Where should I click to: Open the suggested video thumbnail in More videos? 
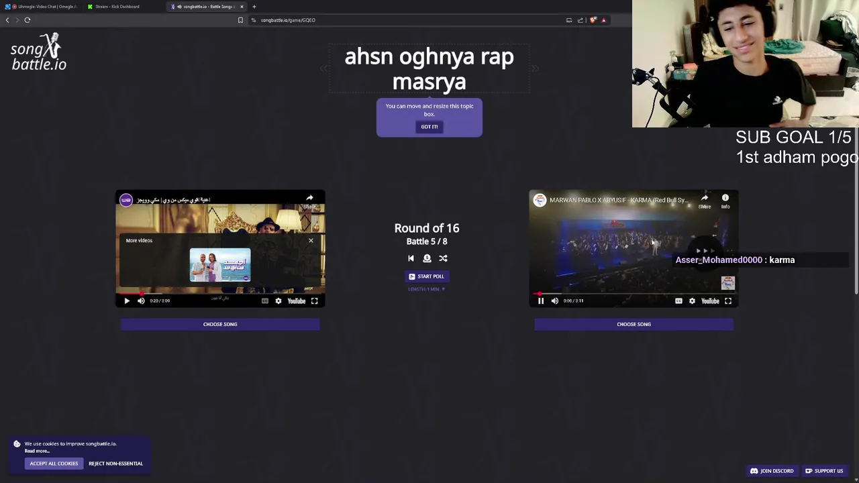pos(220,265)
